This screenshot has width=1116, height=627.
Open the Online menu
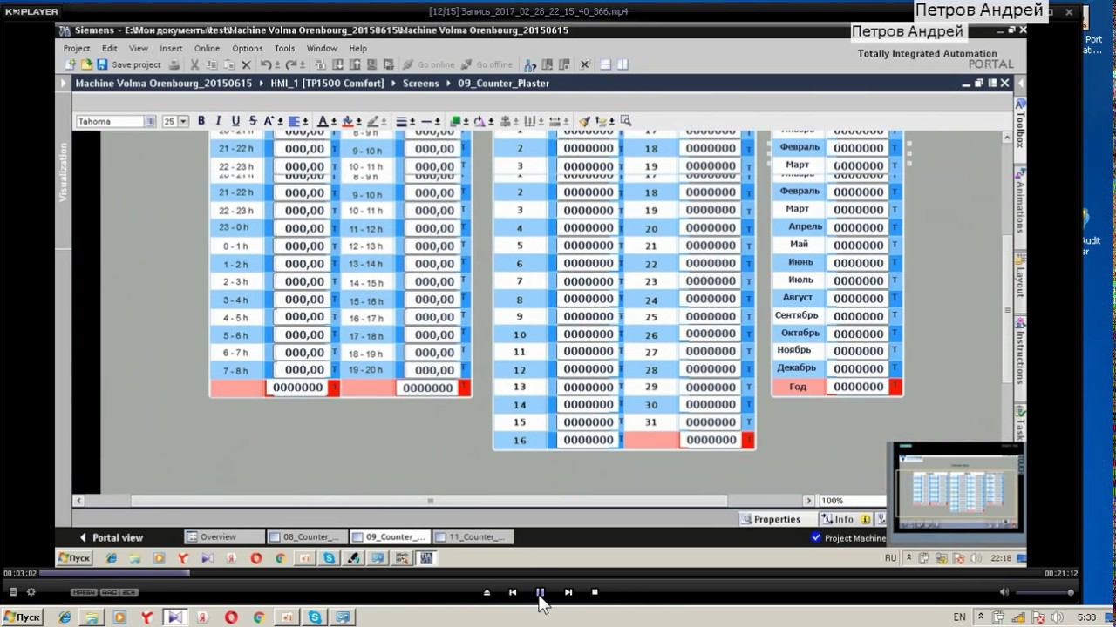[207, 49]
